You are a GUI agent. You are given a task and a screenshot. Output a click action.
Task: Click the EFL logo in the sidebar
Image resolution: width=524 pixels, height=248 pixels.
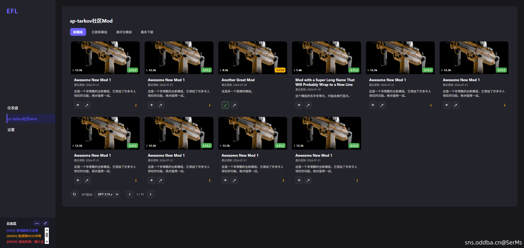(x=12, y=11)
